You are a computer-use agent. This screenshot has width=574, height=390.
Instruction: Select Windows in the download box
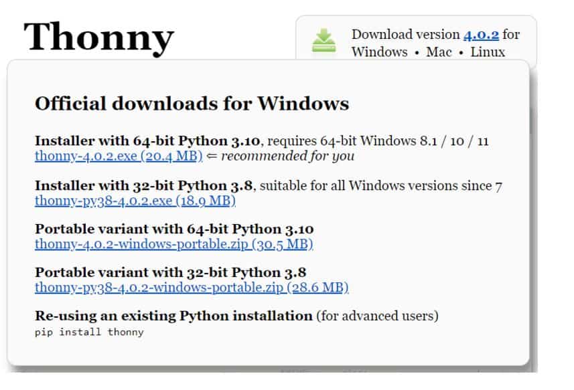[379, 52]
